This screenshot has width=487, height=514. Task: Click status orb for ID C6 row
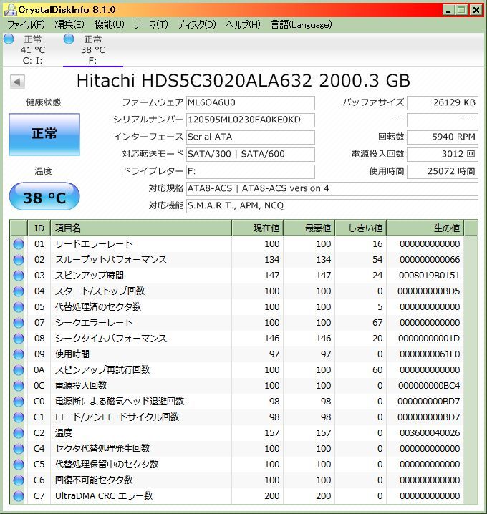[x=19, y=480]
